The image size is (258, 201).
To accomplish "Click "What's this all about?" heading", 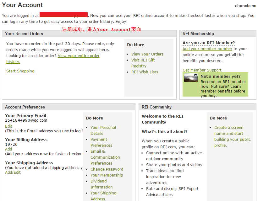I will pyautogui.click(x=165, y=131).
